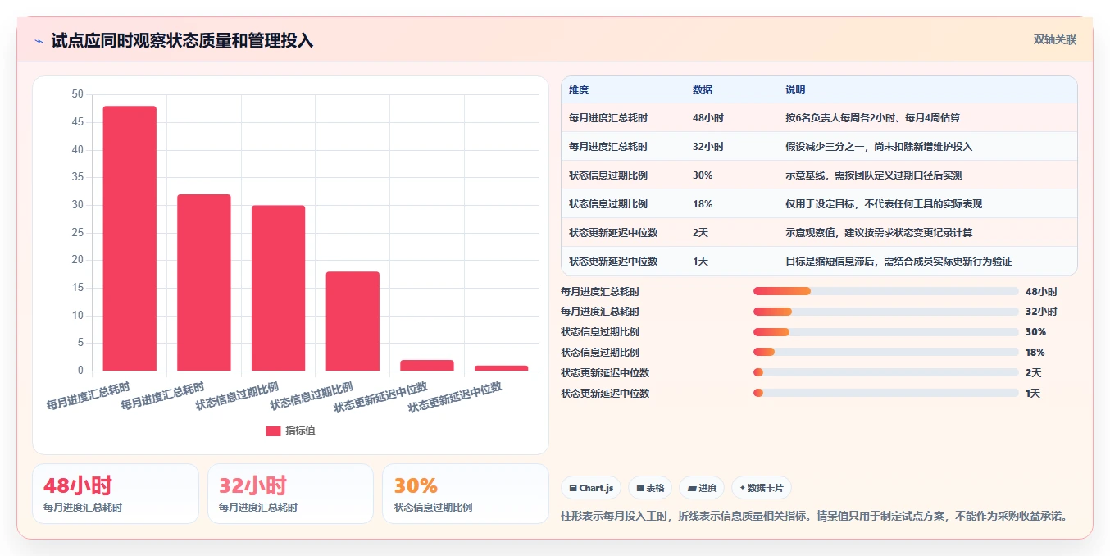Image resolution: width=1110 pixels, height=556 pixels.
Task: Click the 说明 table header
Action: (795, 89)
